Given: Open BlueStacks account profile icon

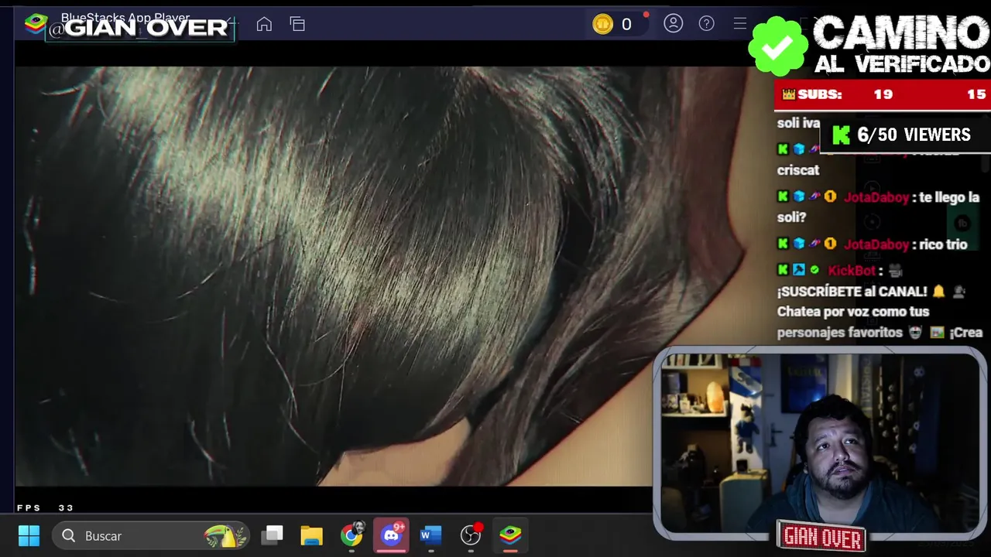Looking at the screenshot, I should [673, 24].
